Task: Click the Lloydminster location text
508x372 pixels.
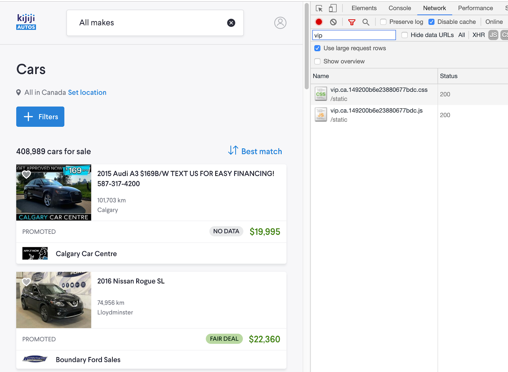Action: click(115, 312)
